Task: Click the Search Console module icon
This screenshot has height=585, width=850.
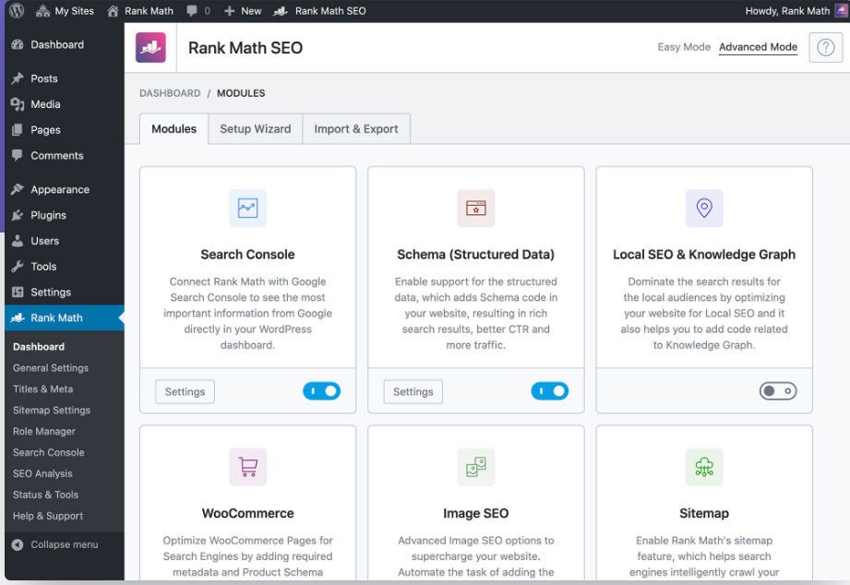Action: 247,209
